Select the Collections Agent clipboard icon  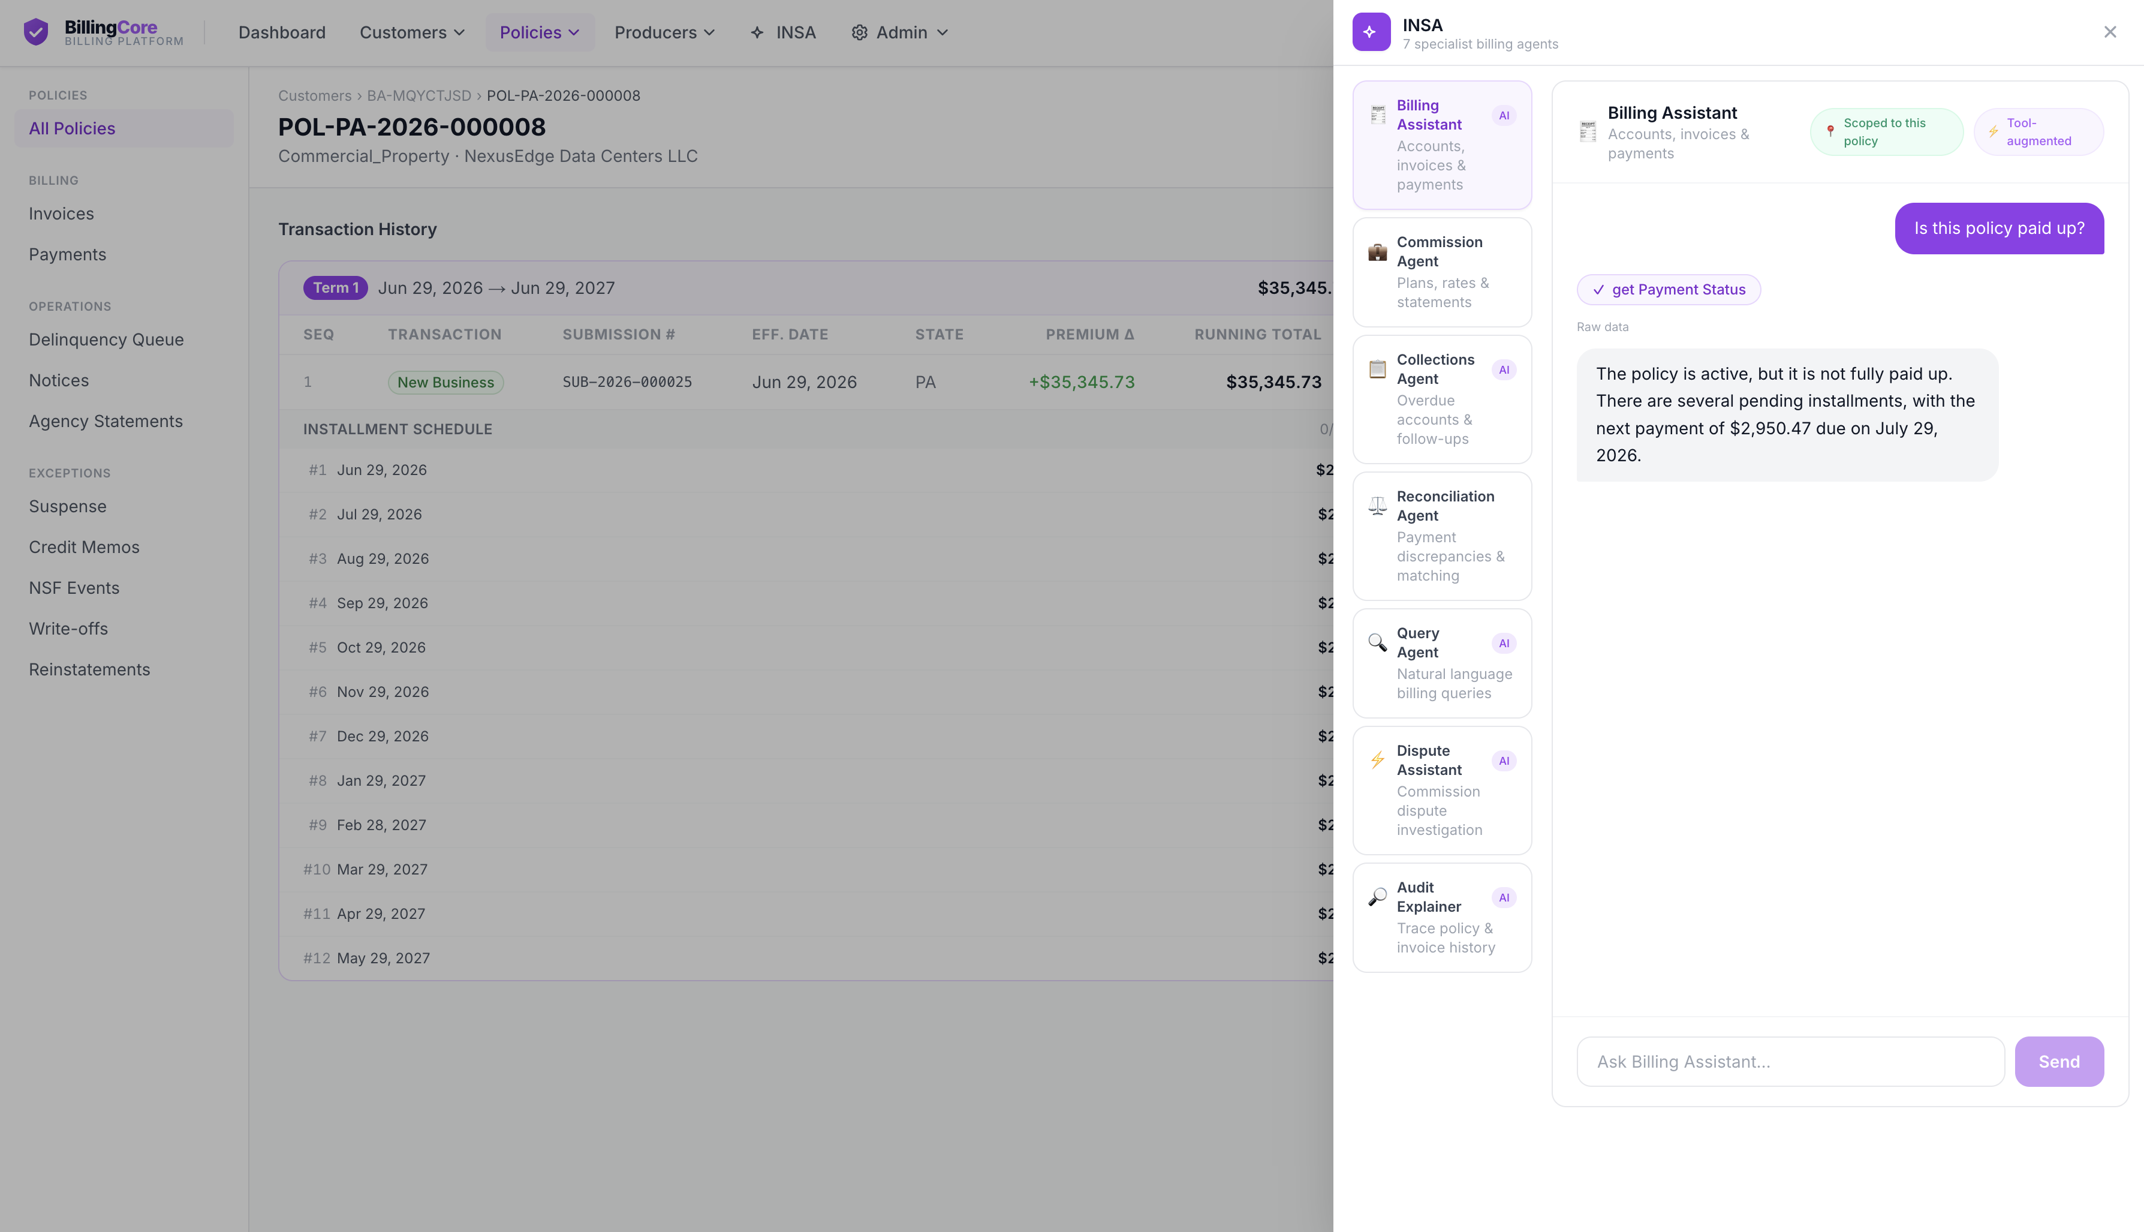[1378, 369]
